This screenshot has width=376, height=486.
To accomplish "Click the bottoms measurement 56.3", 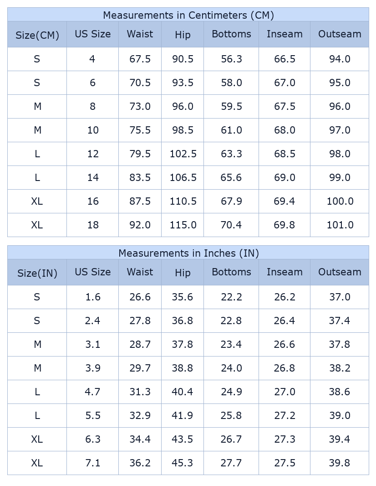I will pyautogui.click(x=231, y=59).
